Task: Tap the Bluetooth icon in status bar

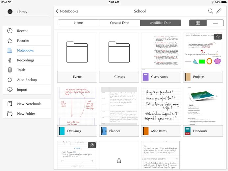Action: coord(213,2)
